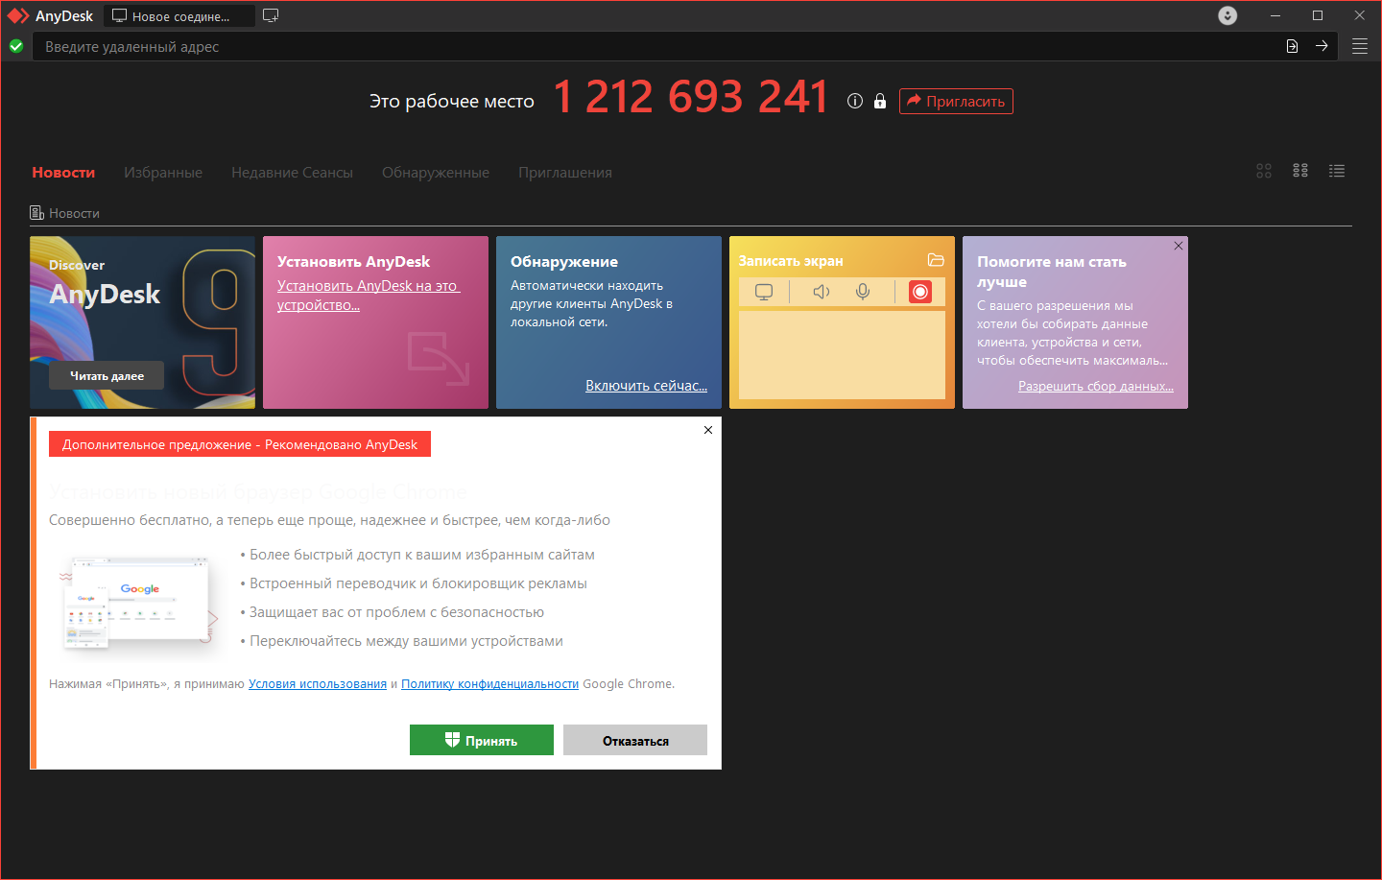Click the workplace ID number 1 212 693 241
The height and width of the screenshot is (880, 1382).
[x=690, y=97]
